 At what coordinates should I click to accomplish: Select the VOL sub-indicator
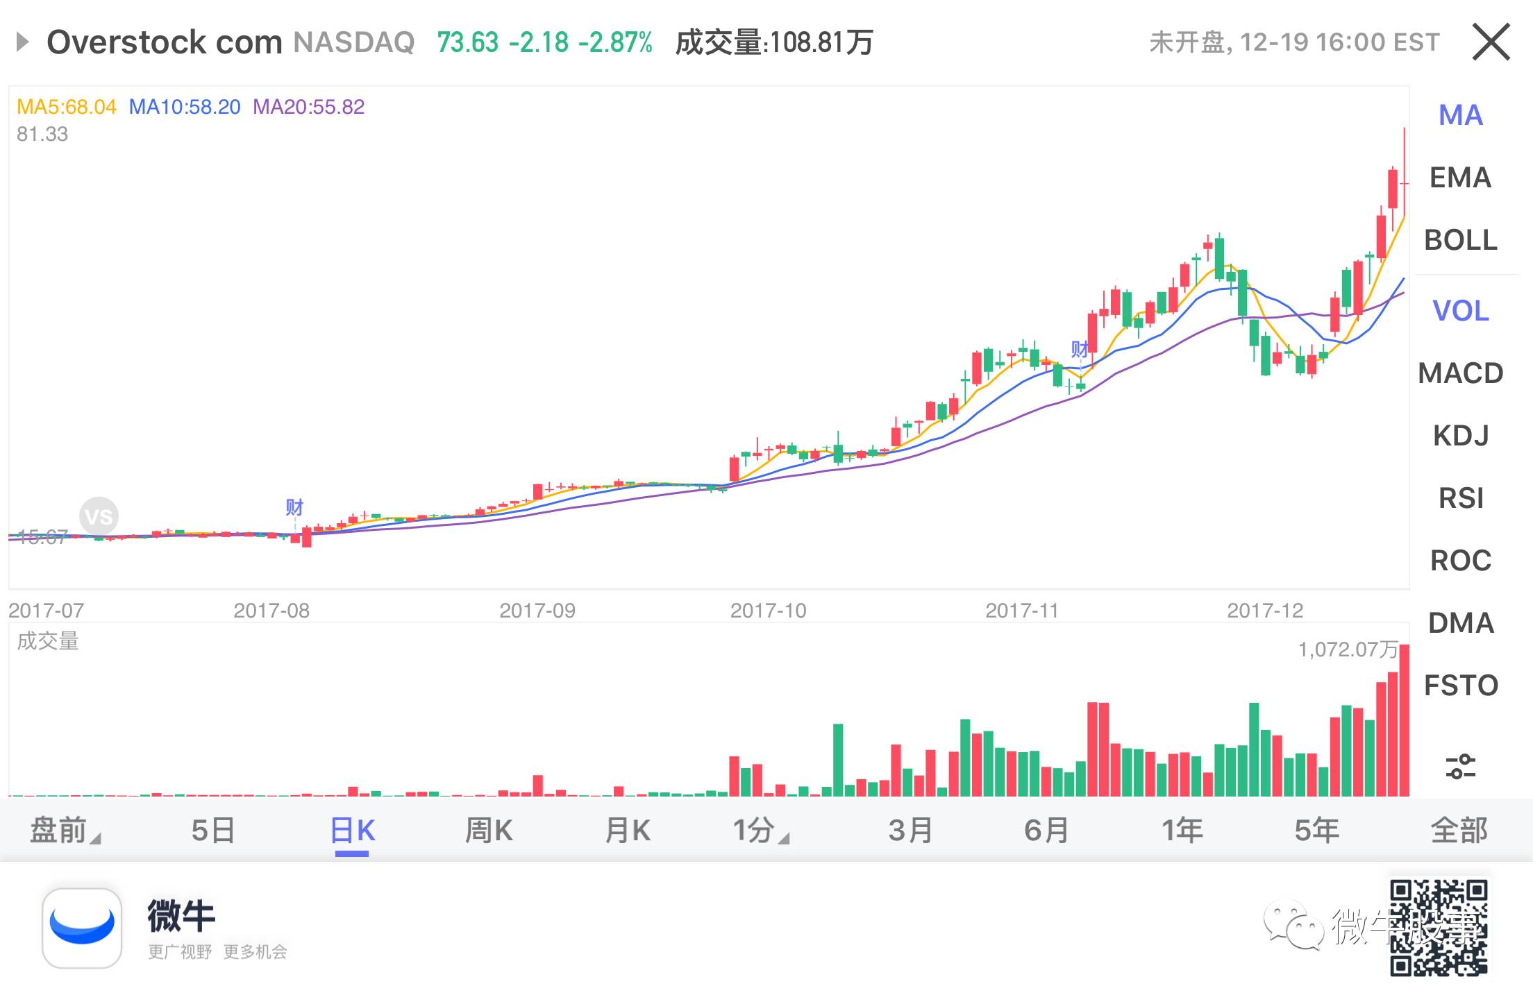[1460, 310]
